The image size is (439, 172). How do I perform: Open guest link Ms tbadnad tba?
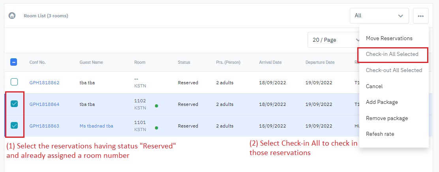point(96,126)
